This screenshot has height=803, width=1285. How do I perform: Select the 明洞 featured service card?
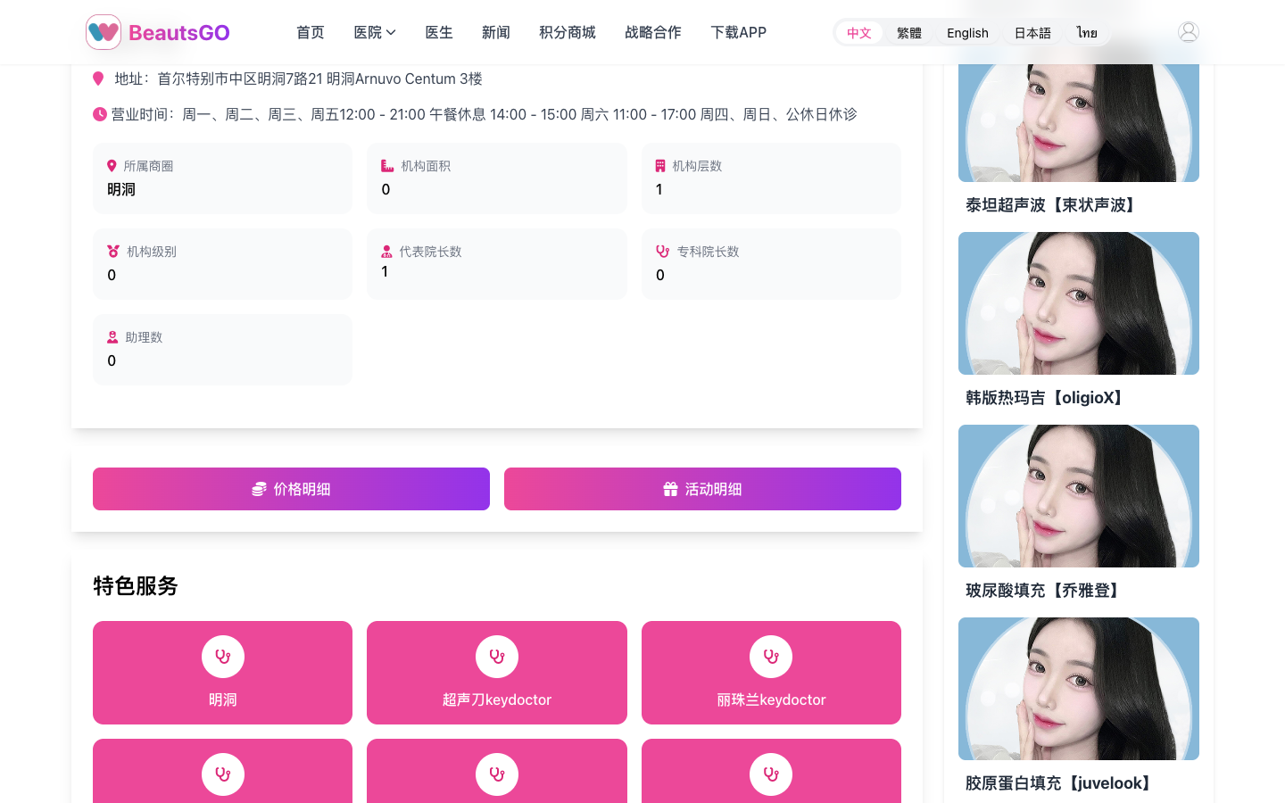point(222,673)
